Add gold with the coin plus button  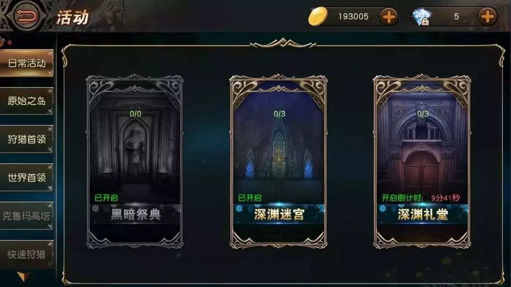coord(389,17)
